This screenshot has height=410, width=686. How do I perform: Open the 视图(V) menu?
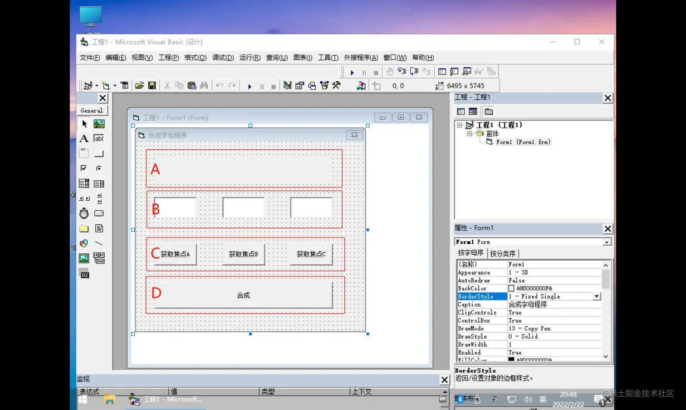coord(142,58)
